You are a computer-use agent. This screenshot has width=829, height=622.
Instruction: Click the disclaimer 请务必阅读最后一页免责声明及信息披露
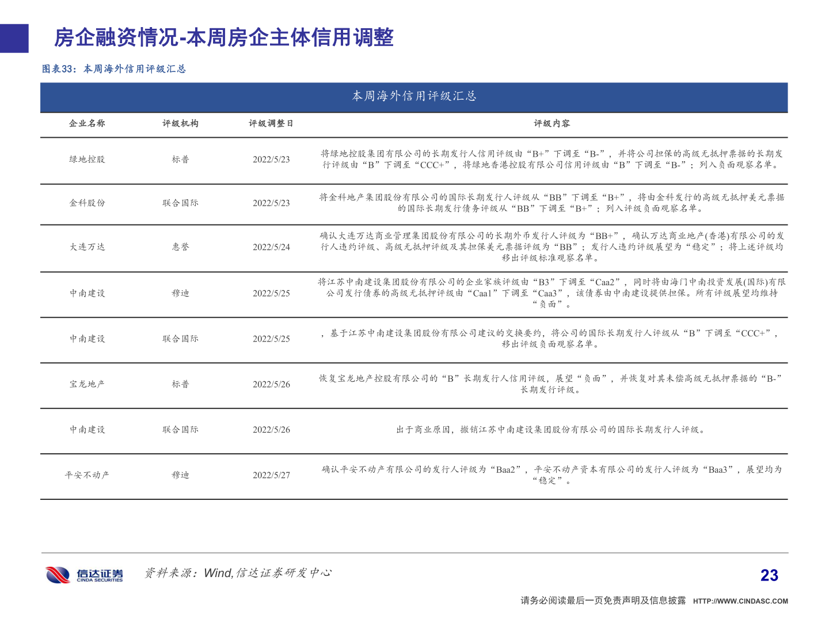(603, 601)
